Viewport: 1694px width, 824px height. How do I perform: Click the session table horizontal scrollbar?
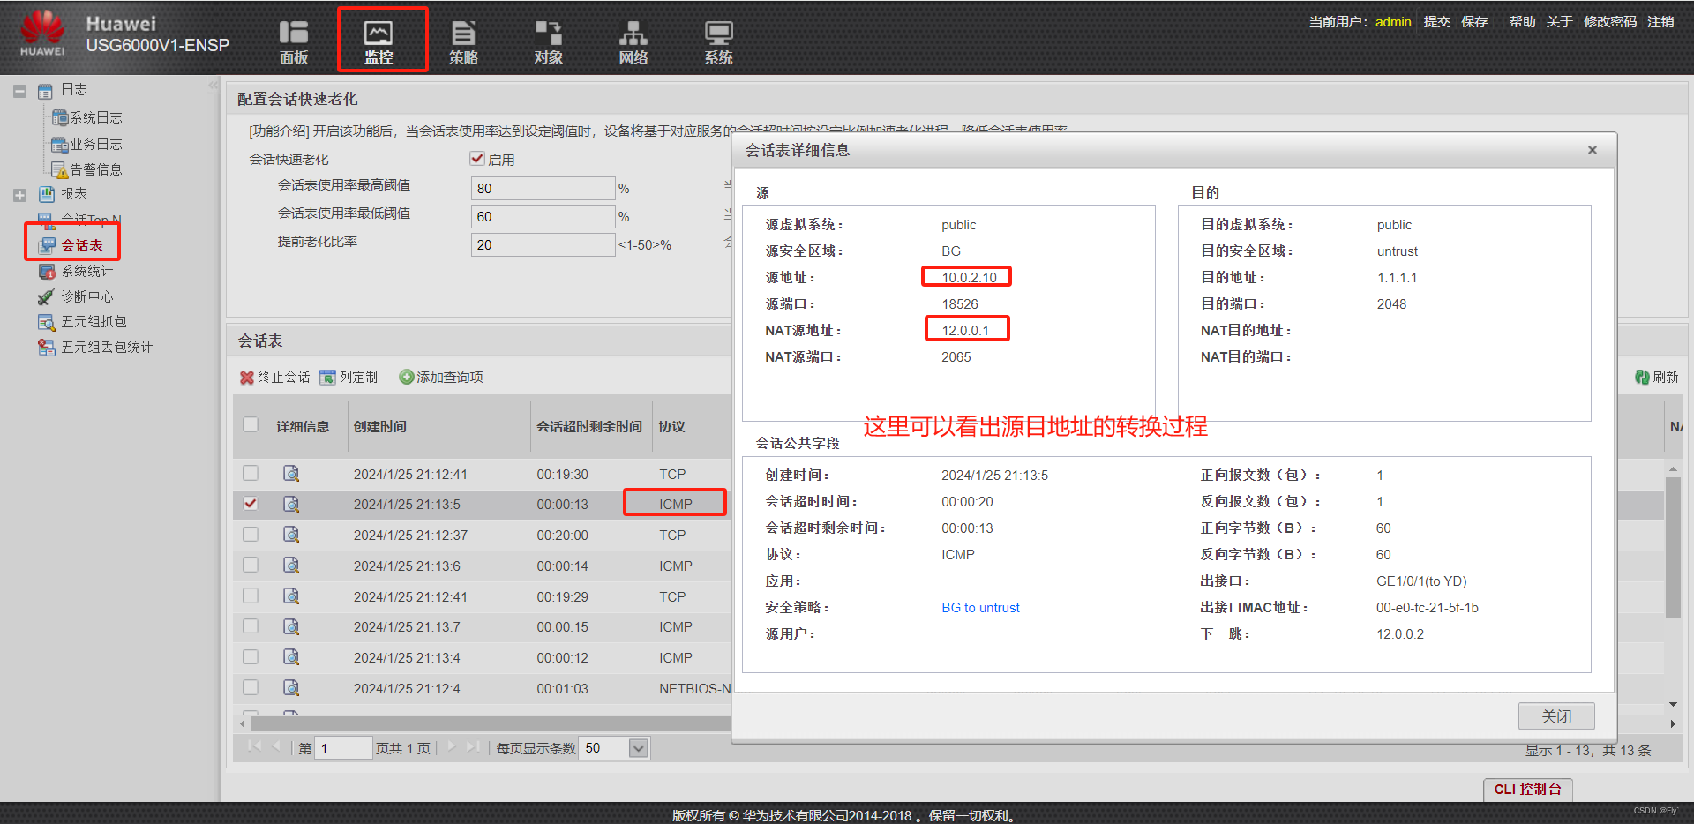pos(491,723)
